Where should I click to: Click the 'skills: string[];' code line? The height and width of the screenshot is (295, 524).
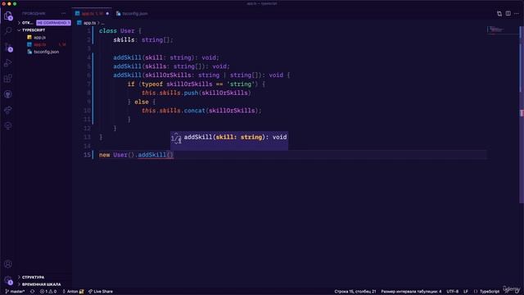tap(143, 40)
